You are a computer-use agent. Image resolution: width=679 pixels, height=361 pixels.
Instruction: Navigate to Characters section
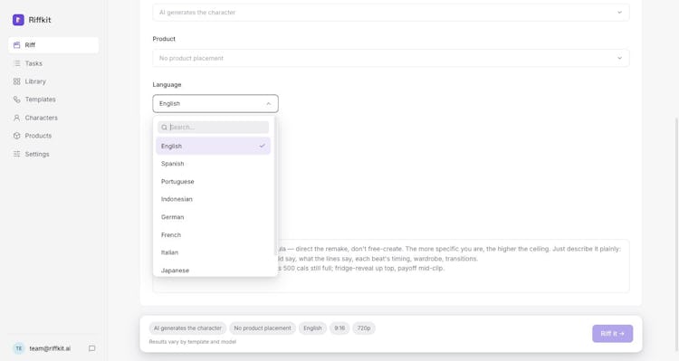pyautogui.click(x=53, y=118)
